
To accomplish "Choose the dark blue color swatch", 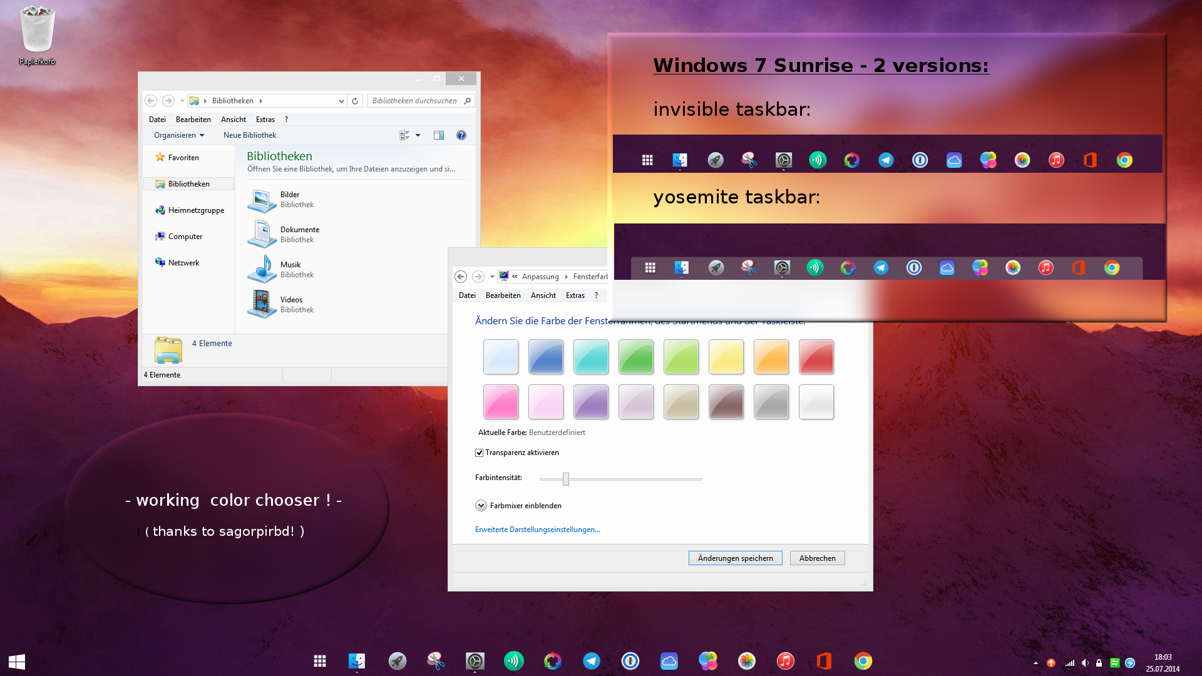I will pos(546,357).
